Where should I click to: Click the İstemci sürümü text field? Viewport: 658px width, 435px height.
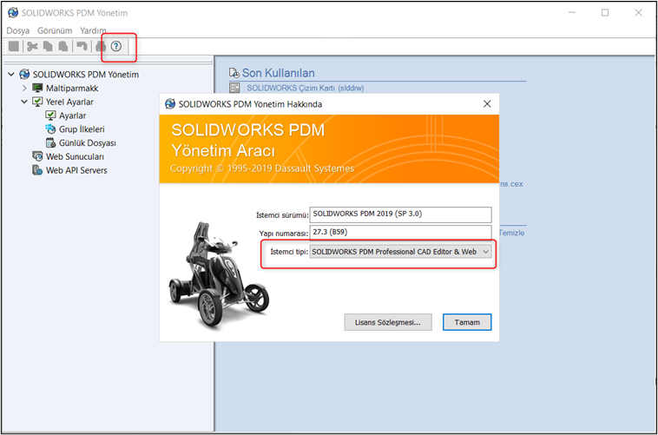click(x=401, y=214)
